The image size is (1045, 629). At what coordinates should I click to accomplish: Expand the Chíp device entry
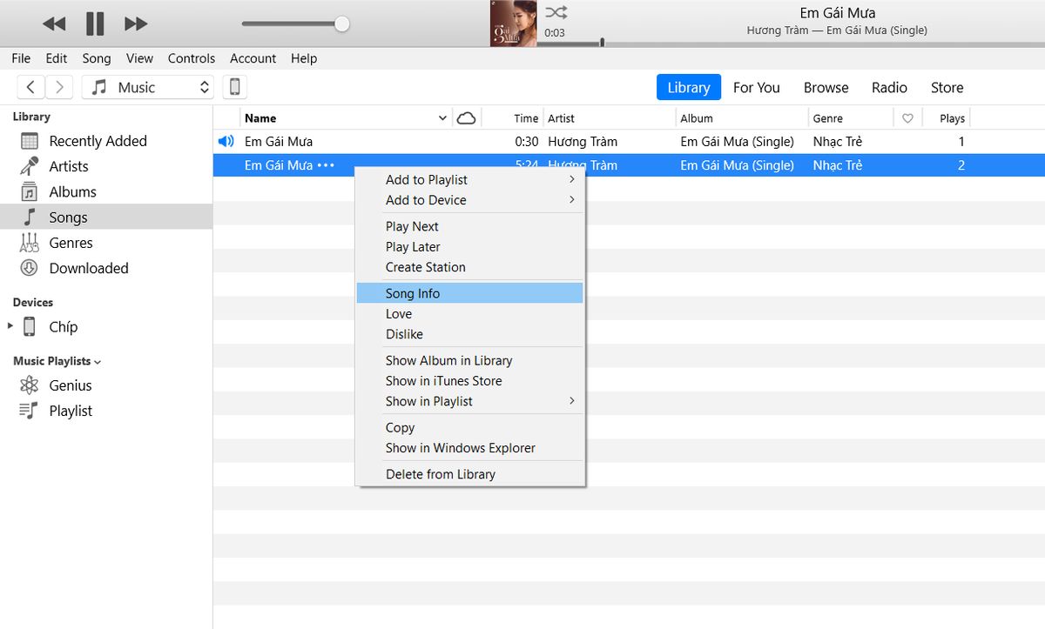tap(11, 326)
